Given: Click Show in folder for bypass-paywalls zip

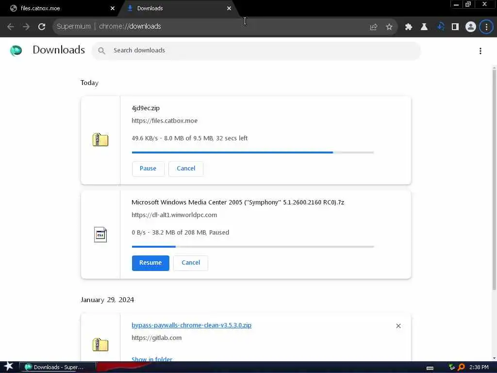Looking at the screenshot, I should tap(152, 359).
